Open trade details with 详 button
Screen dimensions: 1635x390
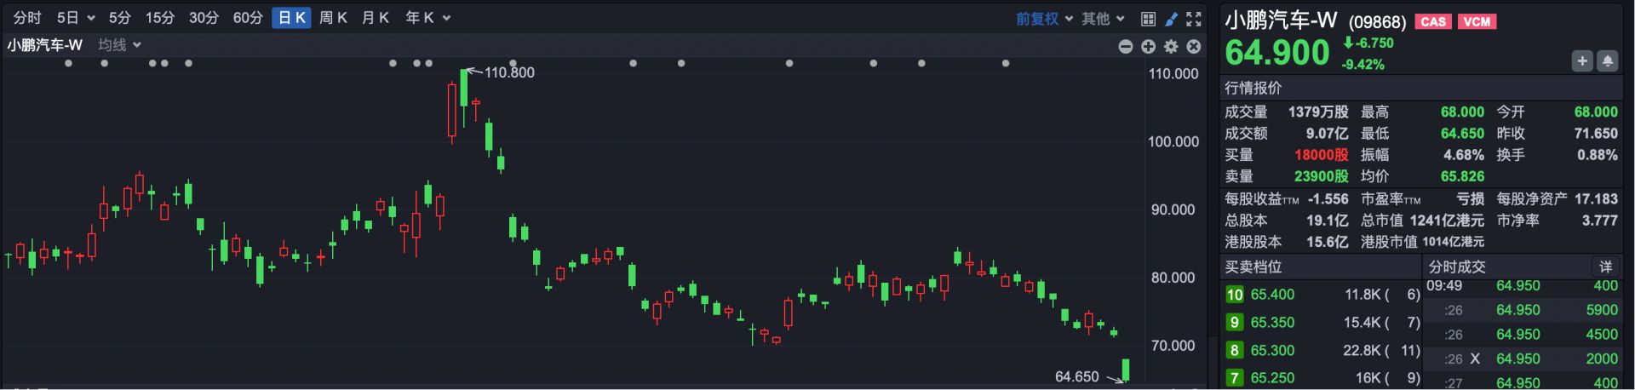1605,267
